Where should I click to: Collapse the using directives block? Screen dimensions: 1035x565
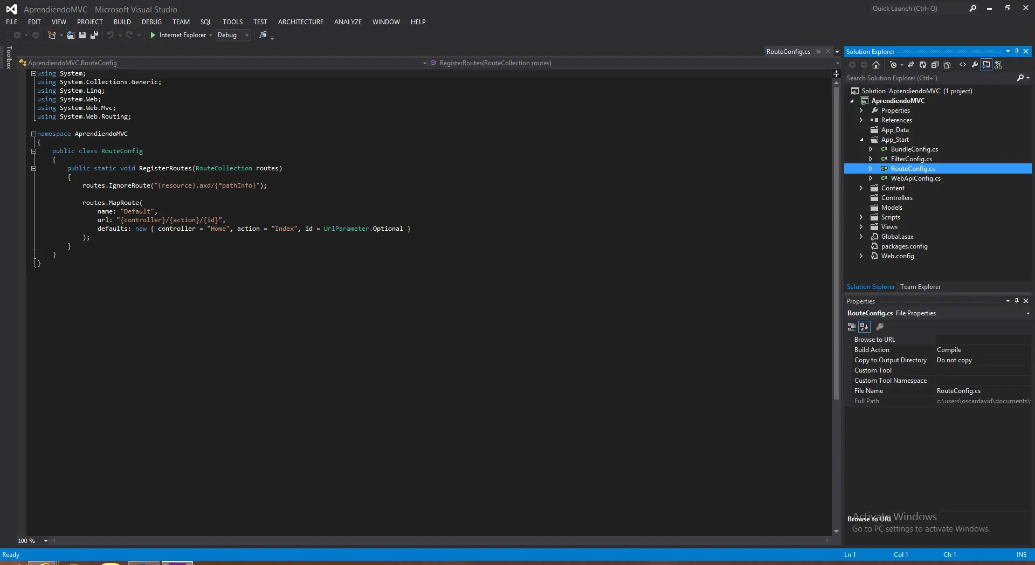click(33, 73)
